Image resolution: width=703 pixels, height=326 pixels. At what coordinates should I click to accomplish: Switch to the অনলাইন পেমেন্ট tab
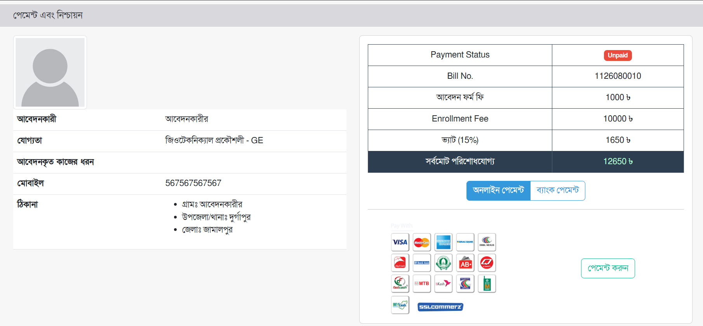498,191
